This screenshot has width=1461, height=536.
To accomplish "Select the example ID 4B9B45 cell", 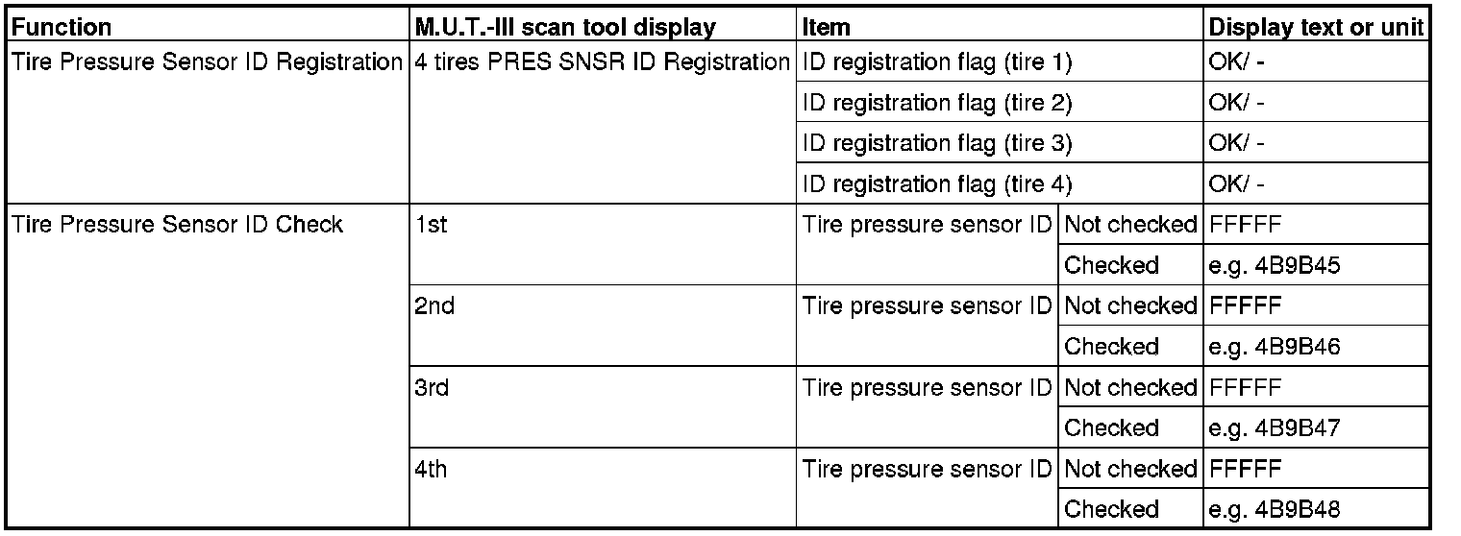I will (x=1274, y=266).
